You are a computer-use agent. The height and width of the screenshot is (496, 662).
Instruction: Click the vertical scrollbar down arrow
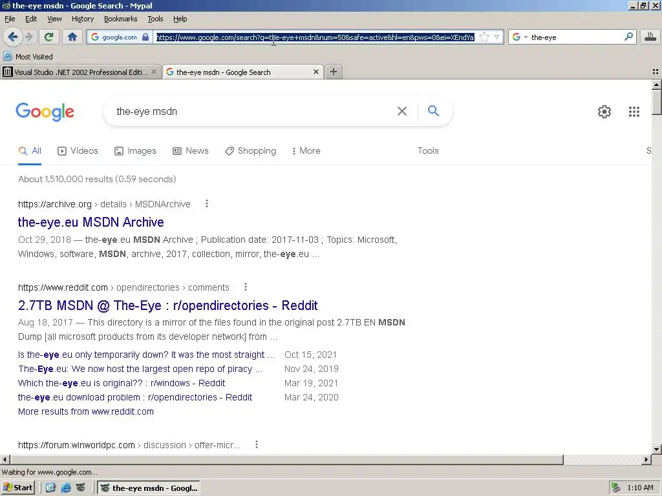tap(657, 449)
